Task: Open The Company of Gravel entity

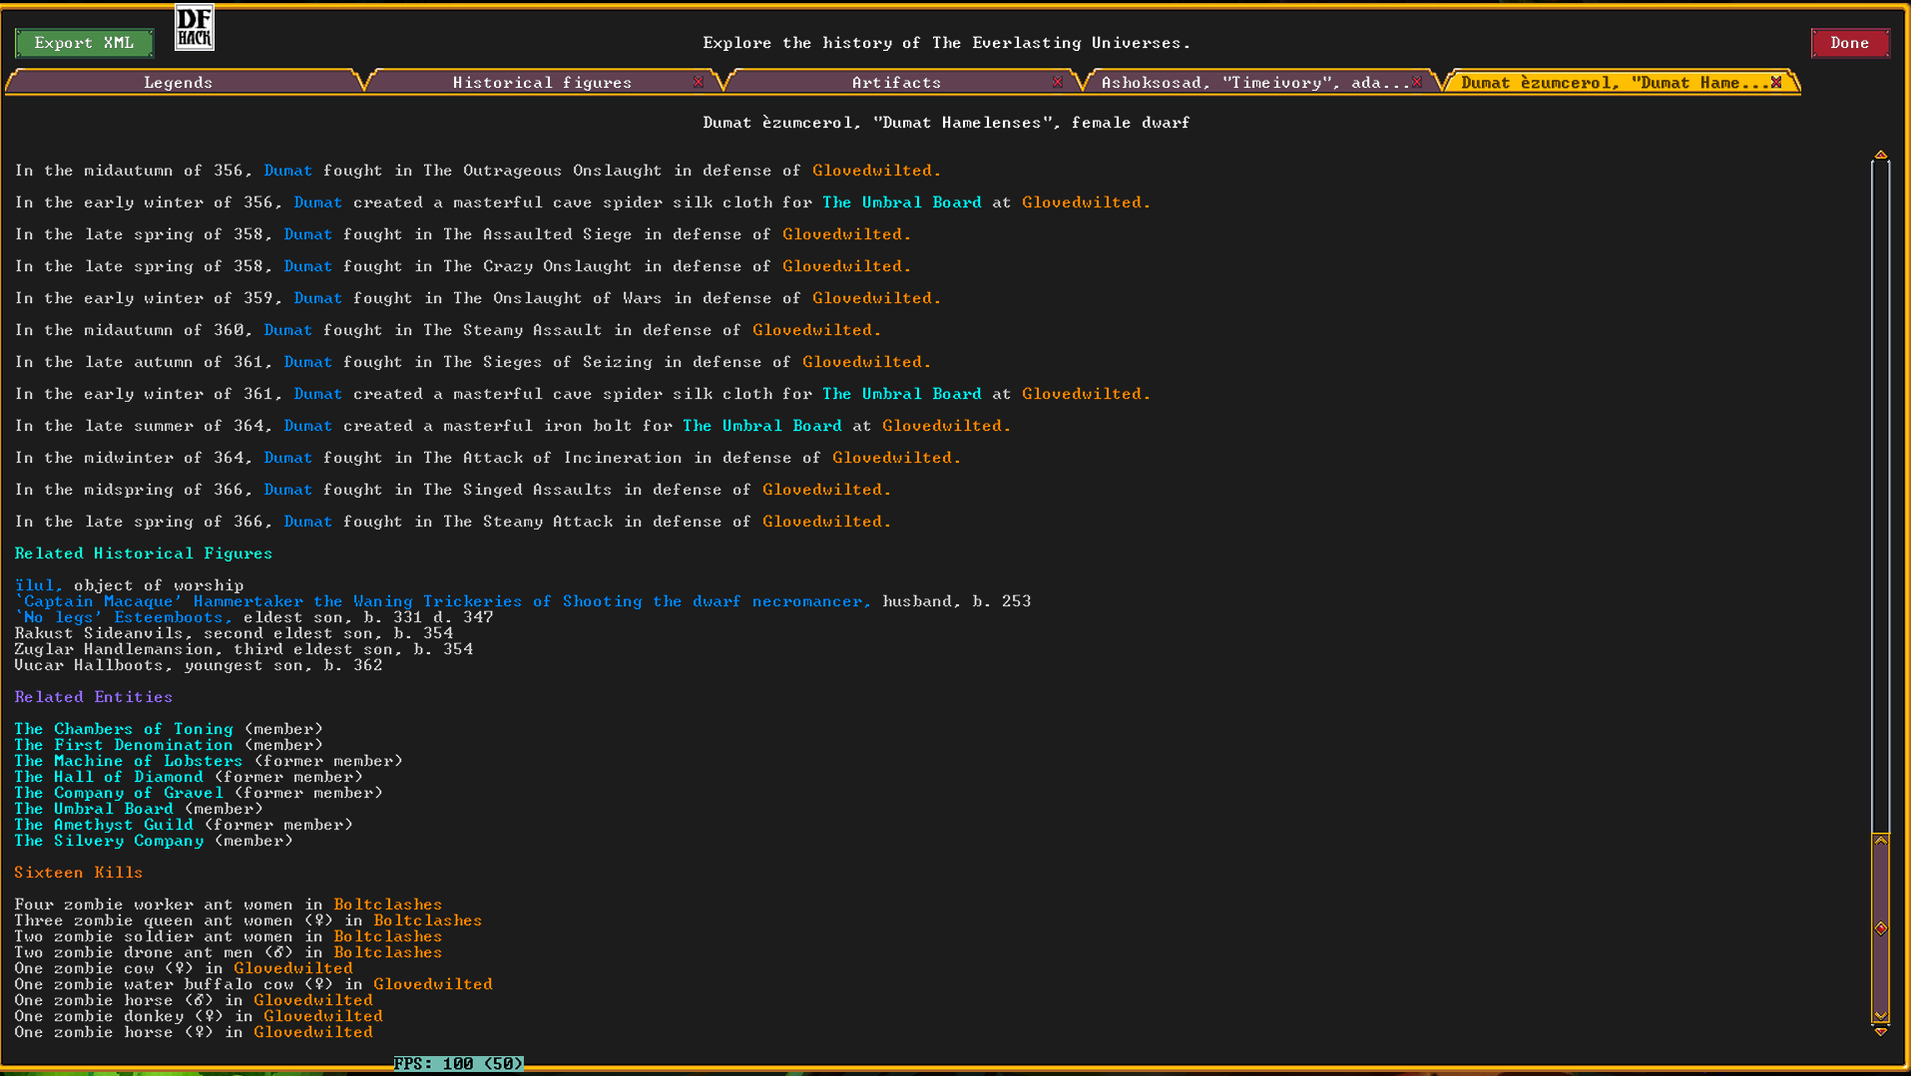Action: (x=119, y=793)
